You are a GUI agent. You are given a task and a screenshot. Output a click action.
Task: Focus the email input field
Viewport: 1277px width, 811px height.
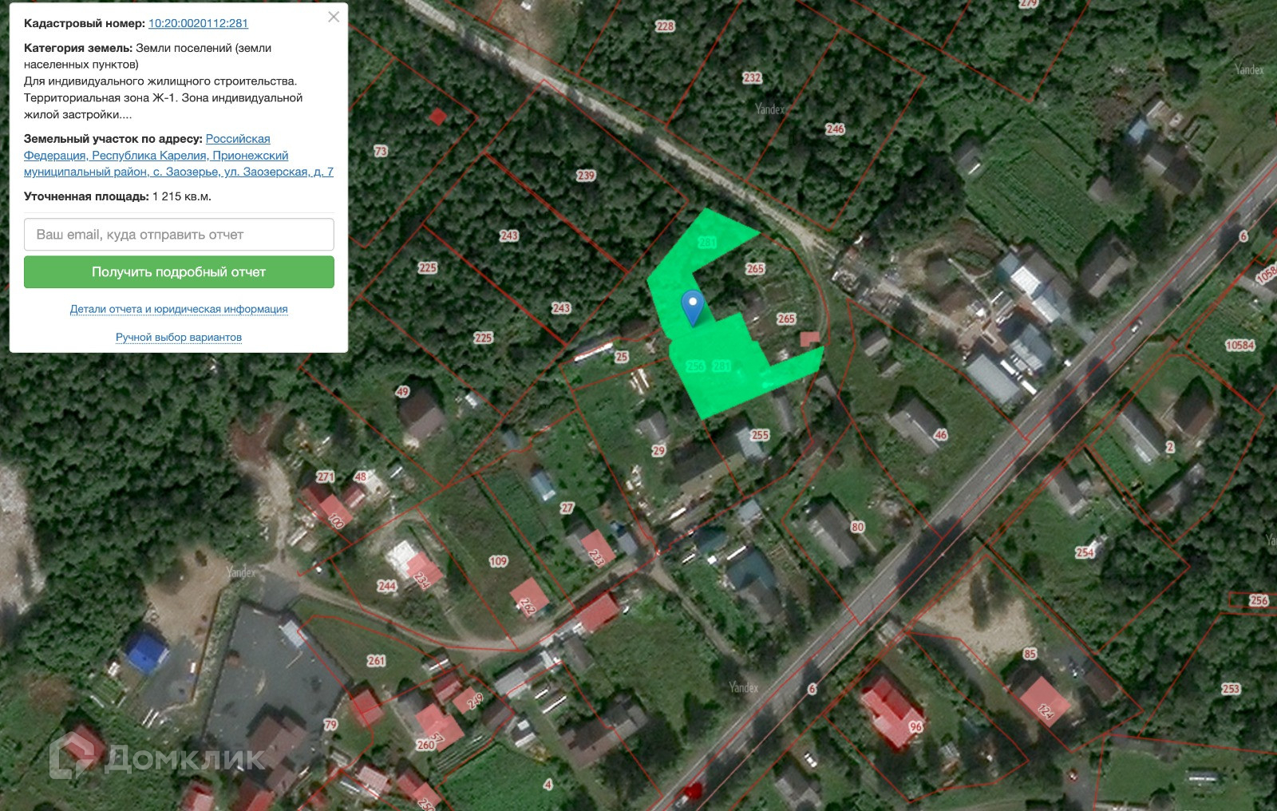[179, 235]
